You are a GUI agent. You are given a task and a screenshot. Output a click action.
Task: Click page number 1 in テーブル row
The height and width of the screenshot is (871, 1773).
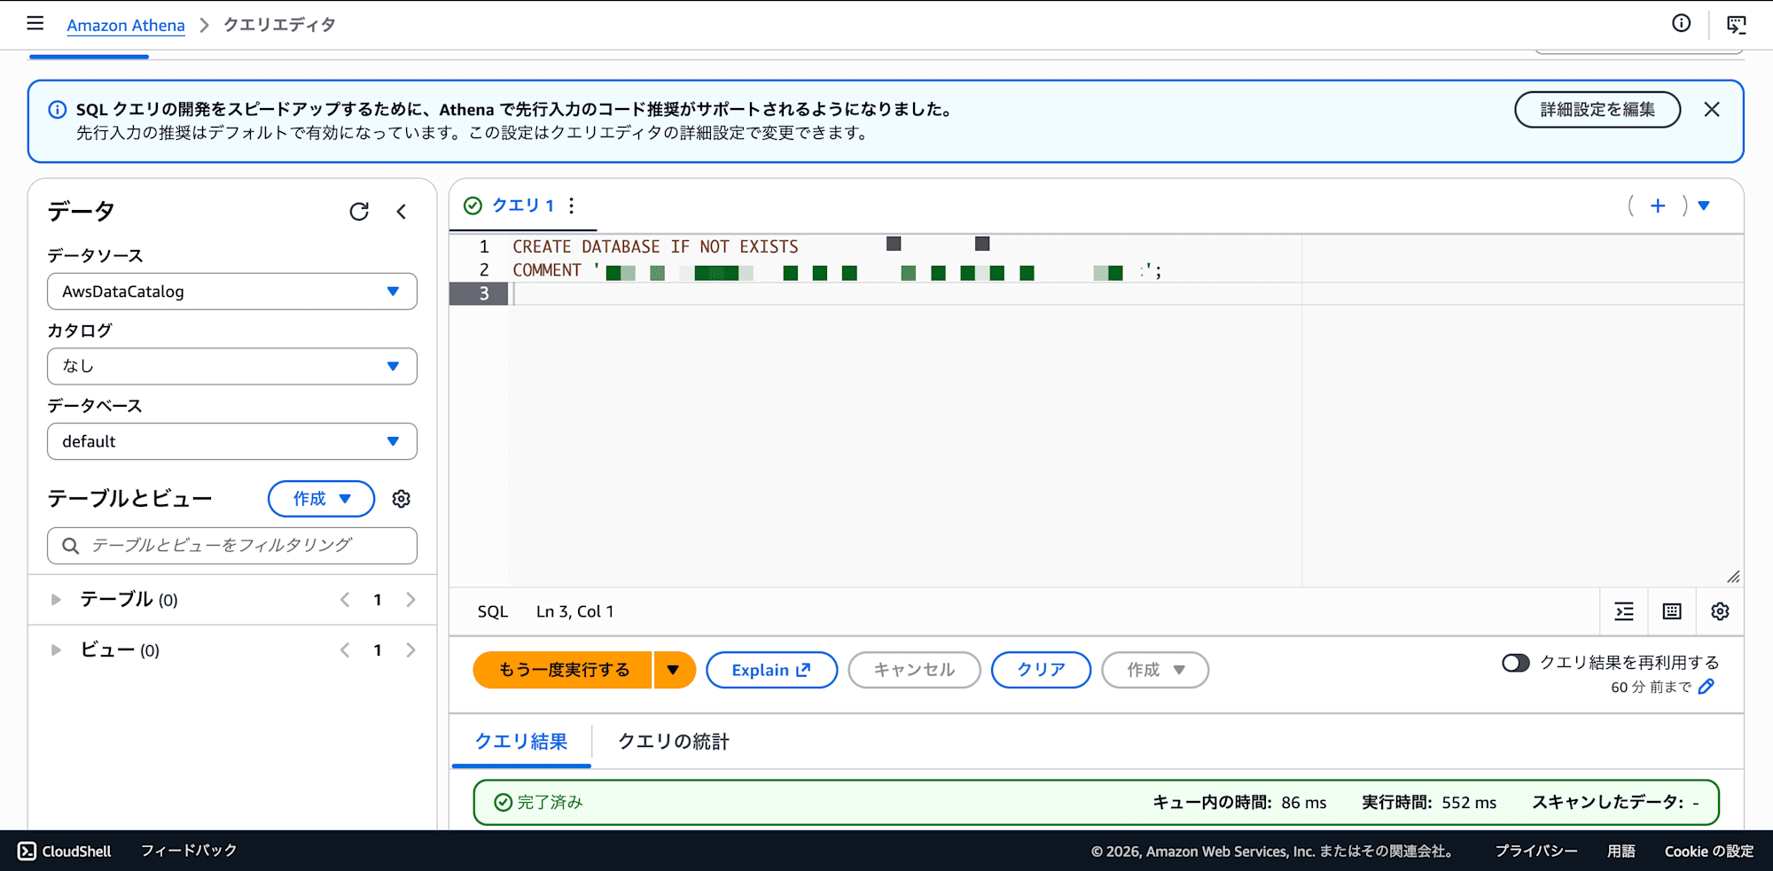coord(378,600)
